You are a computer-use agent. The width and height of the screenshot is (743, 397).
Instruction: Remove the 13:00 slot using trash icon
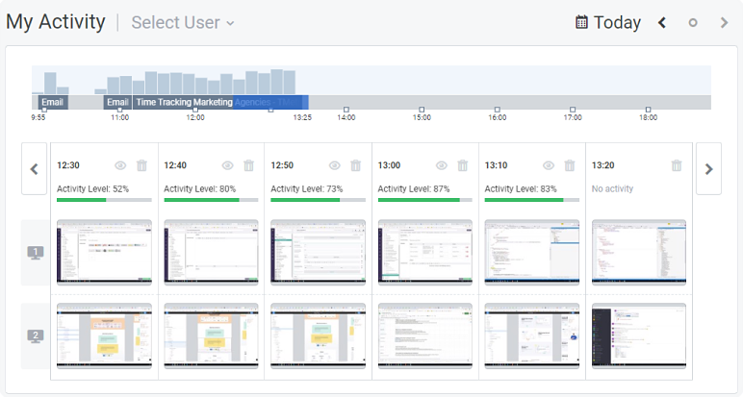pos(463,166)
